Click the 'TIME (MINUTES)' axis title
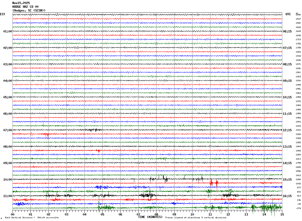 point(150,217)
